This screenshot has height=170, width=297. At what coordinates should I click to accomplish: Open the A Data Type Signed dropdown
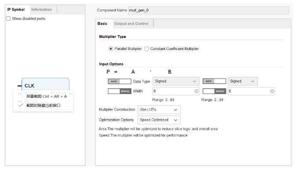(x=176, y=81)
